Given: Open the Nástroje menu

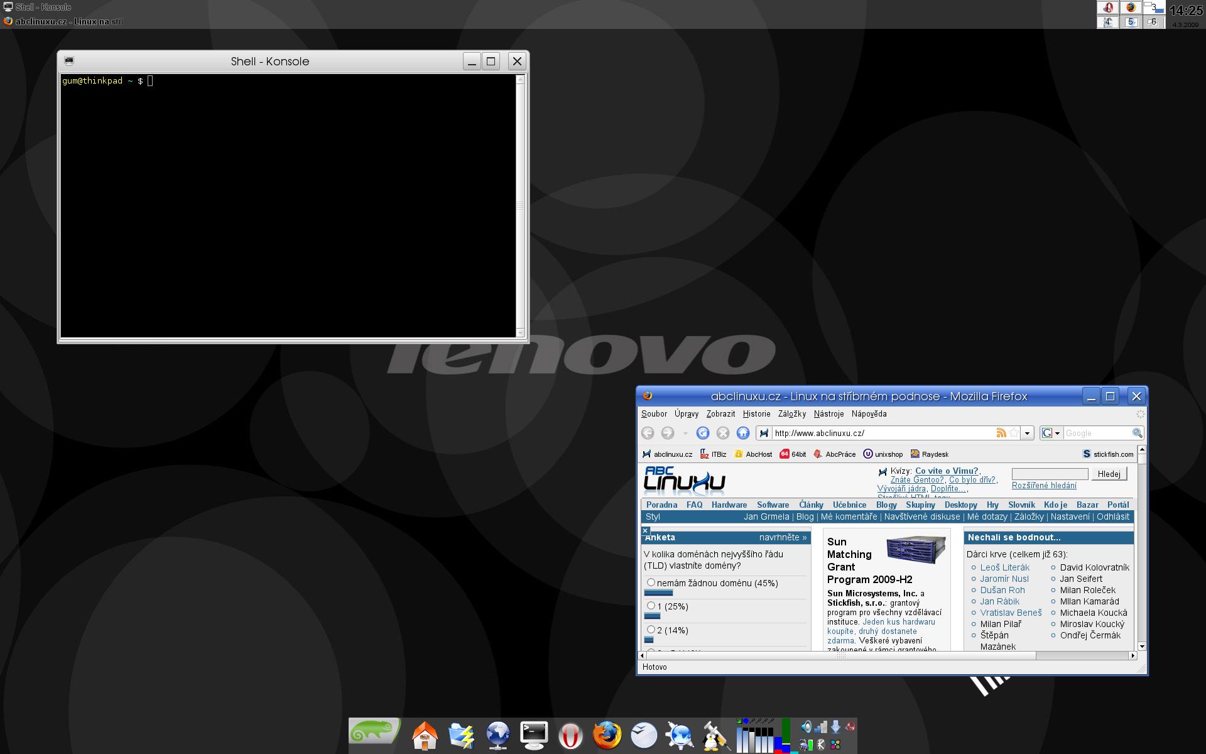Looking at the screenshot, I should coord(828,414).
